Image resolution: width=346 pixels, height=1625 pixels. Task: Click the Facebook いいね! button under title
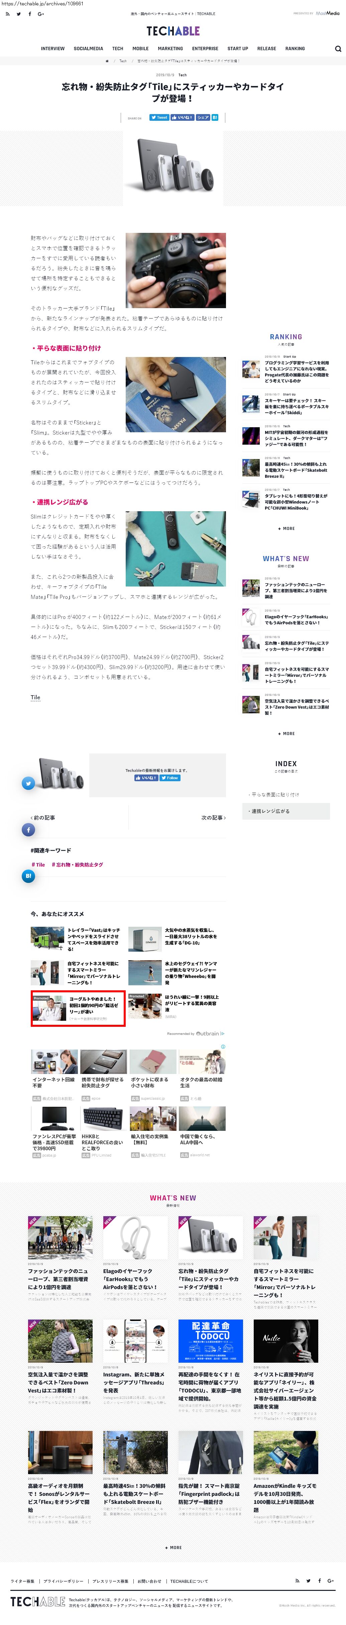tap(182, 117)
